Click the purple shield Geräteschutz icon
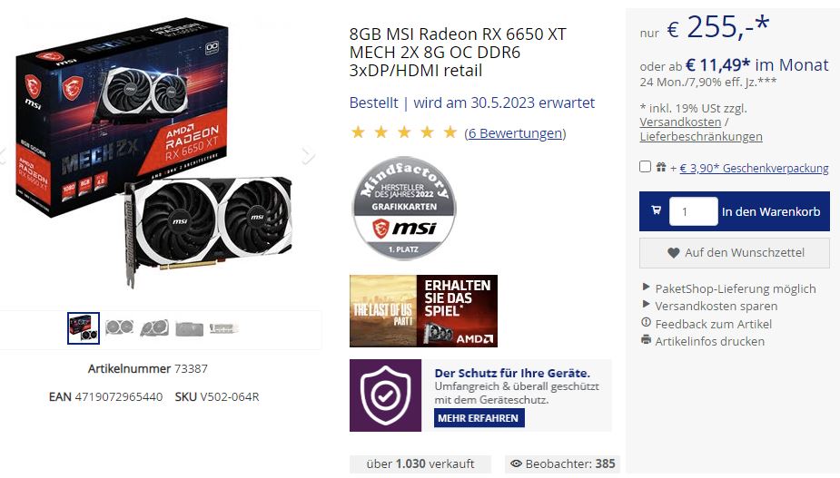 pyautogui.click(x=385, y=395)
